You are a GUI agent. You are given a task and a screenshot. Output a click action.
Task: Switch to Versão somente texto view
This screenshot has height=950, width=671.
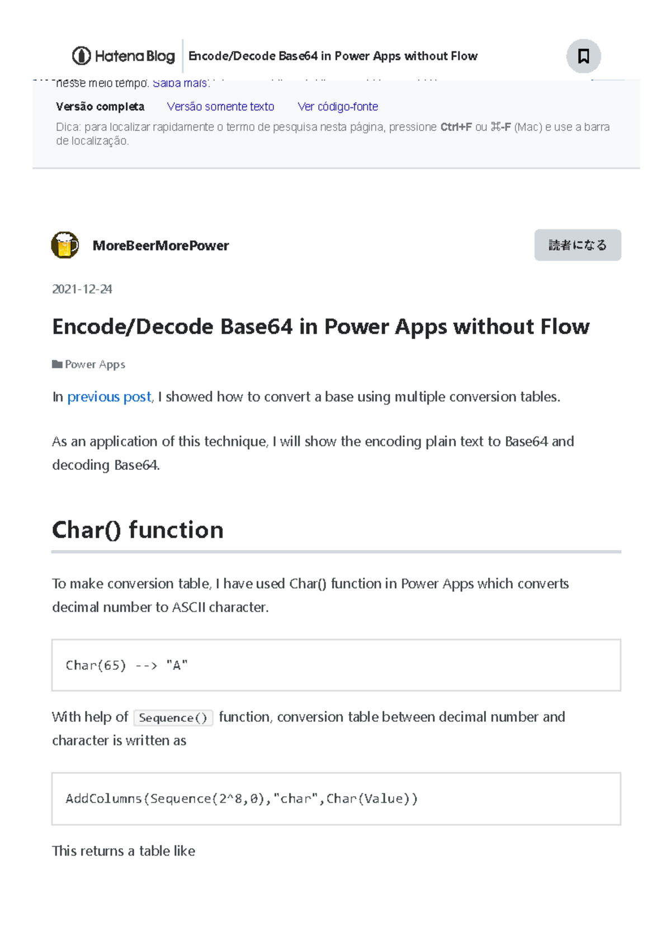(221, 106)
